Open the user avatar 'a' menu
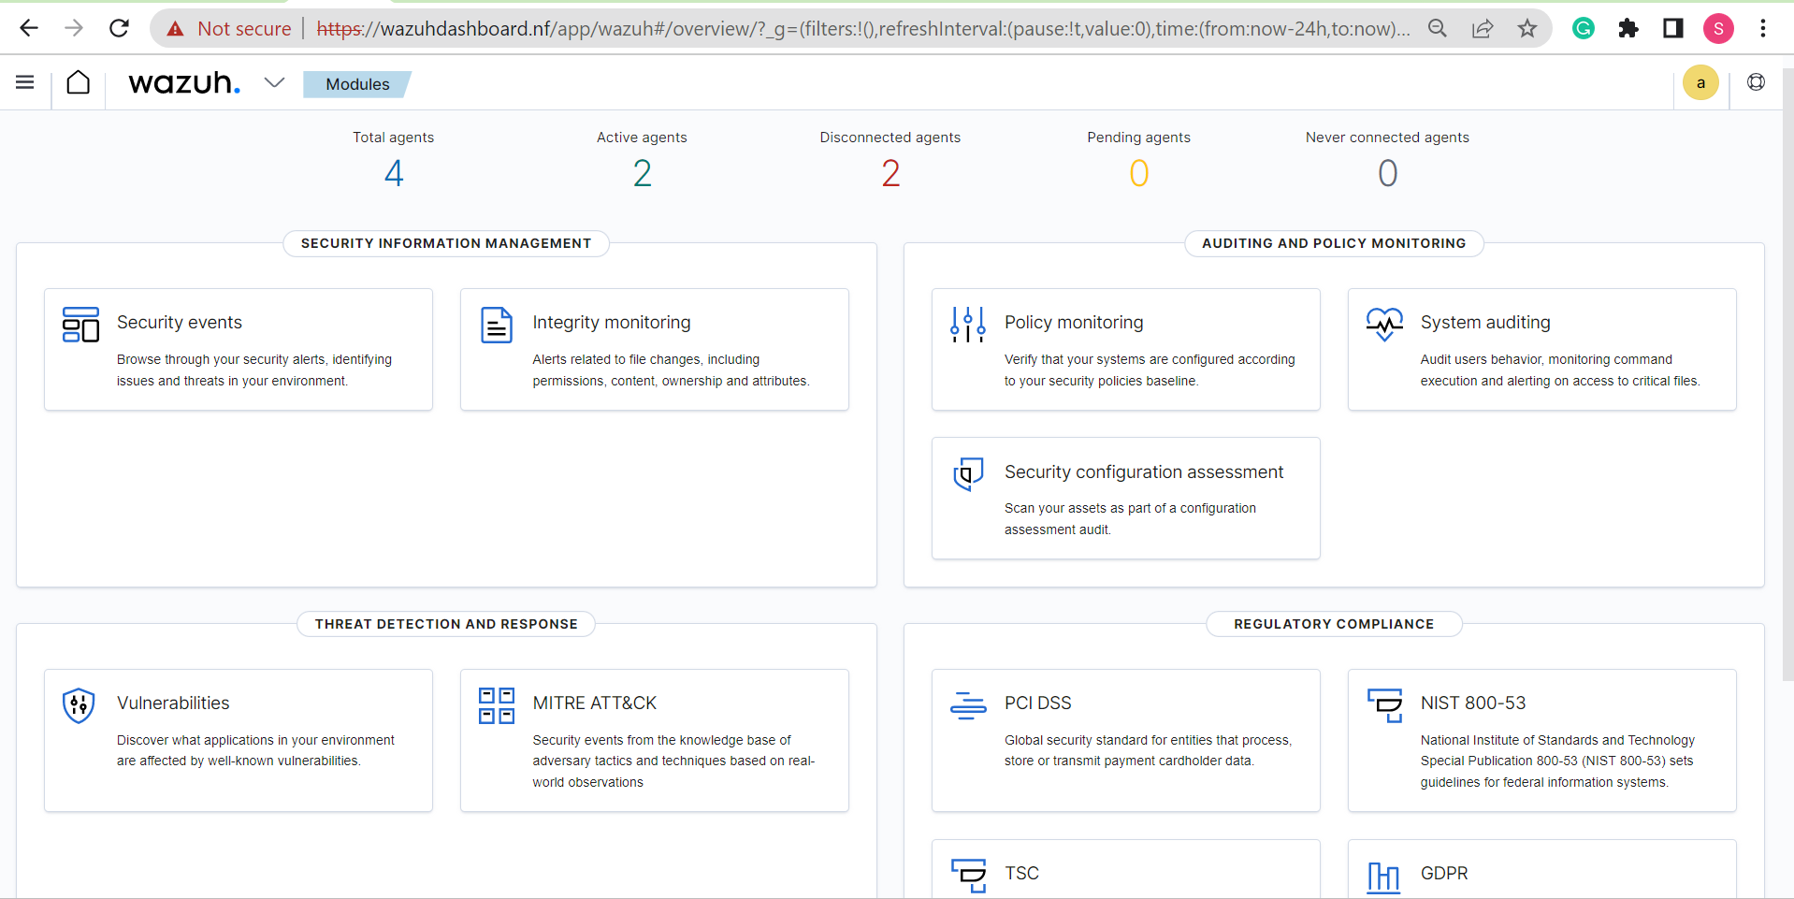 [x=1700, y=82]
